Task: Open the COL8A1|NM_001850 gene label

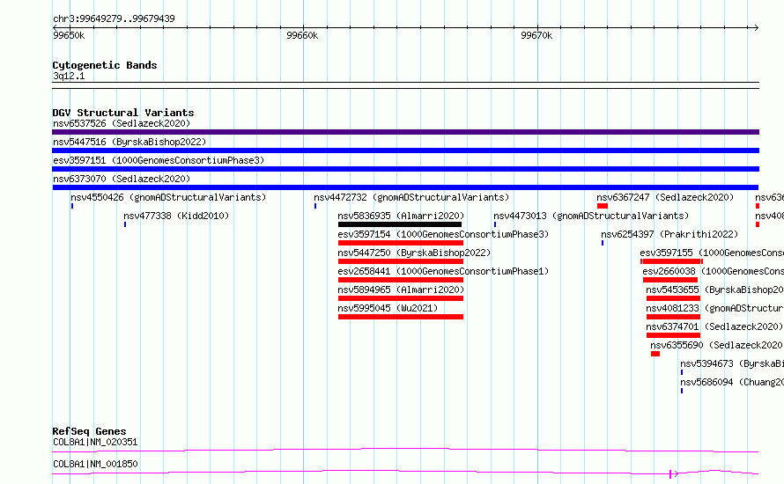Action: (95, 464)
